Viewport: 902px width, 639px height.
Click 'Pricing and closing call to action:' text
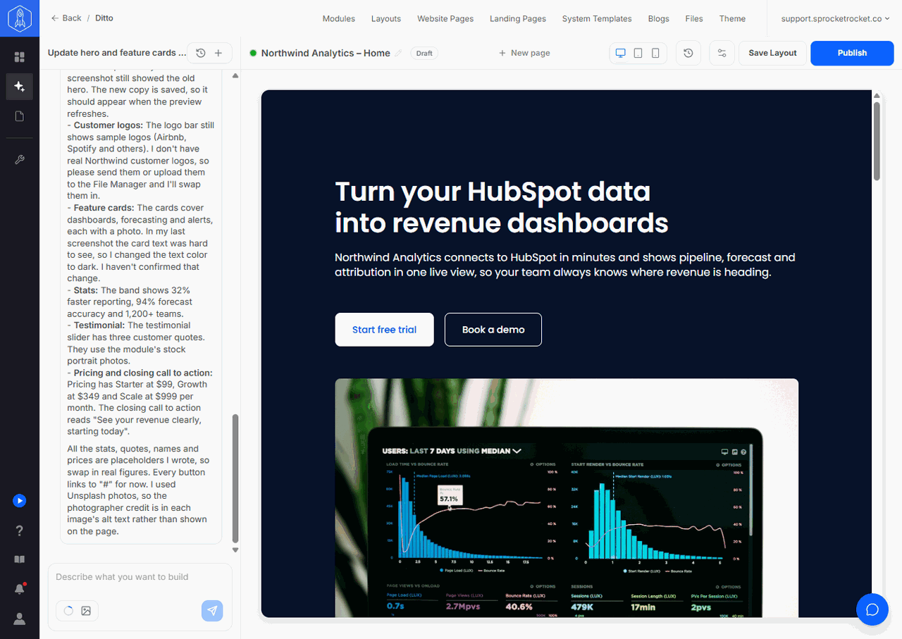143,373
